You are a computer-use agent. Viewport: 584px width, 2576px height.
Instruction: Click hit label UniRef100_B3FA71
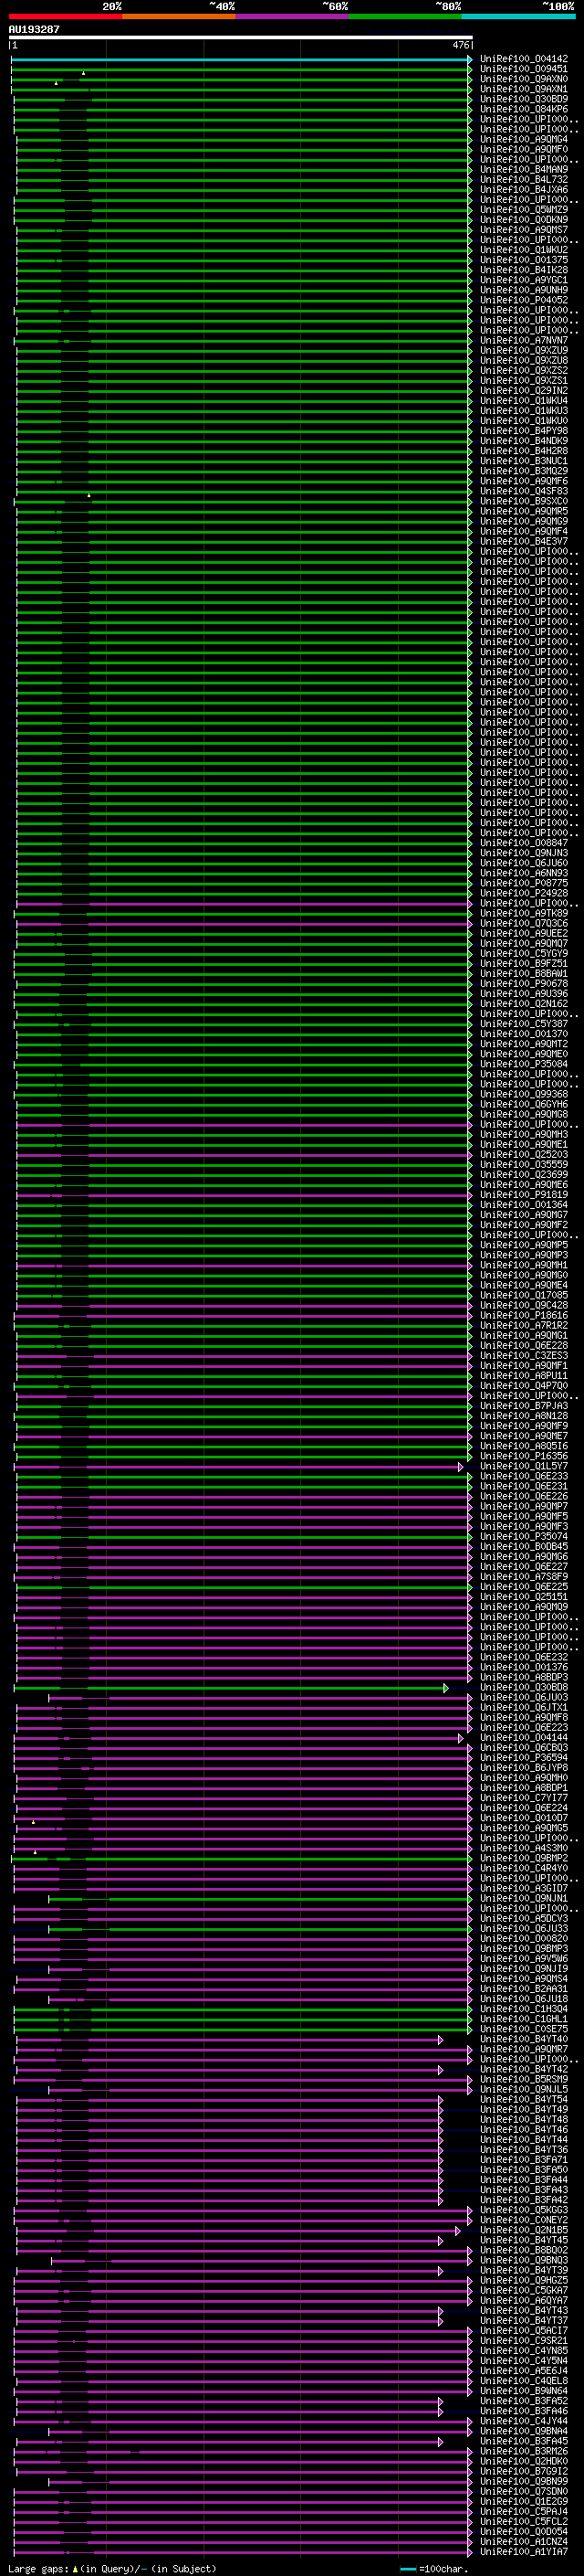[524, 2160]
